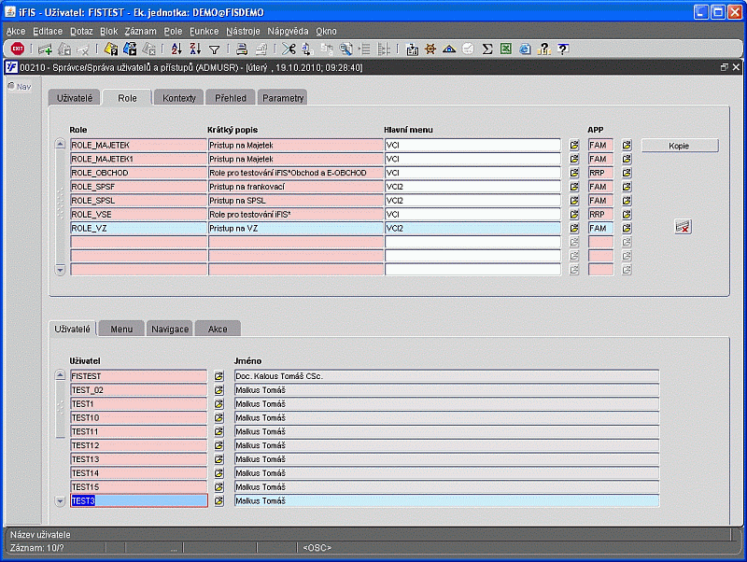This screenshot has width=747, height=562.
Task: Switch to the Navigace tab
Action: pos(170,329)
